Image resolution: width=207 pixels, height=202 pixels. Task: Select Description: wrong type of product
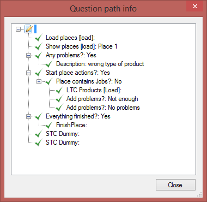click(x=100, y=64)
